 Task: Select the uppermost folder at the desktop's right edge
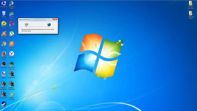[x=191, y=5]
